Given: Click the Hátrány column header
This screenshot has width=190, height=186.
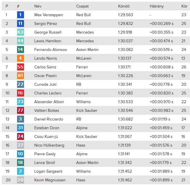Looking at the screenshot, I should pyautogui.click(x=157, y=6).
